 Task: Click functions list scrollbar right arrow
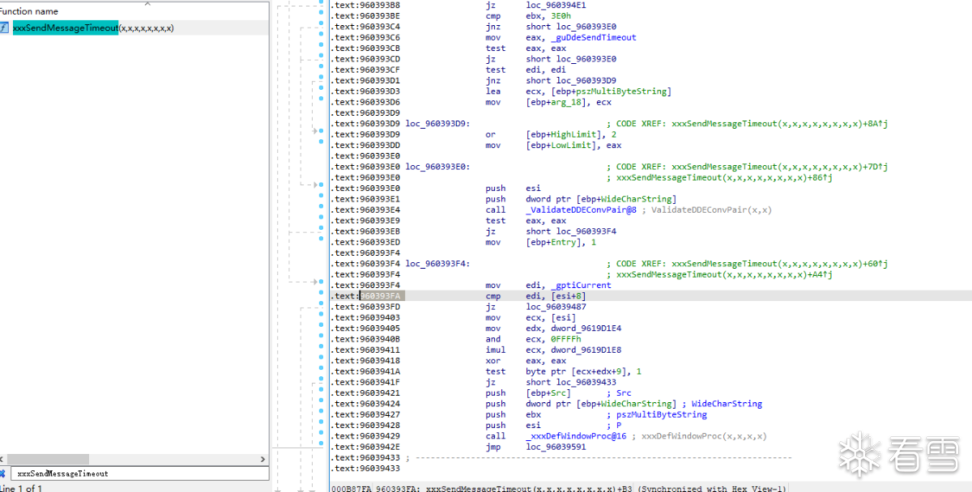(262, 458)
